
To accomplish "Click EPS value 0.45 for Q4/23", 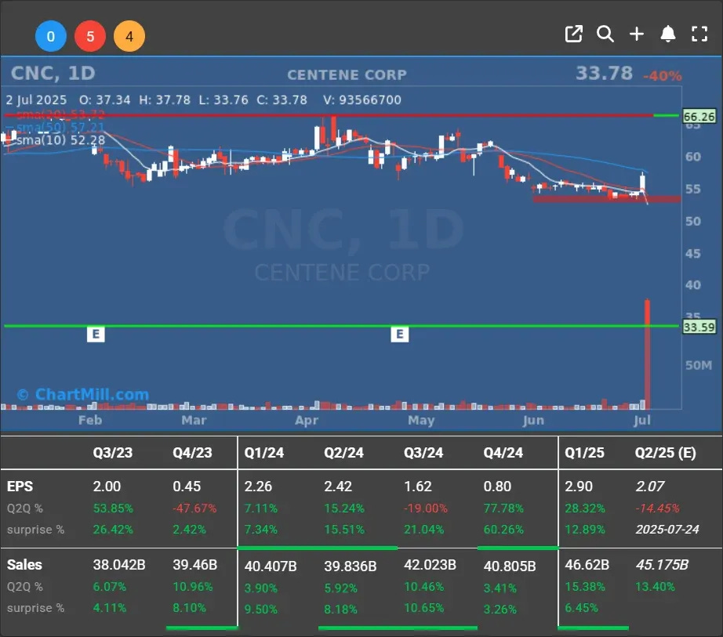I will [187, 487].
